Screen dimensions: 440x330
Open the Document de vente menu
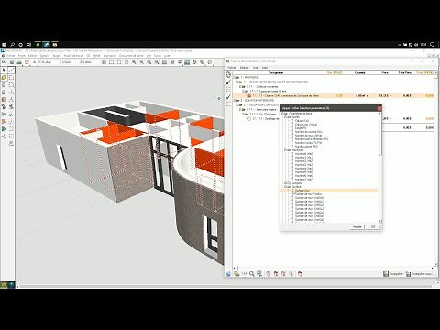click(131, 56)
